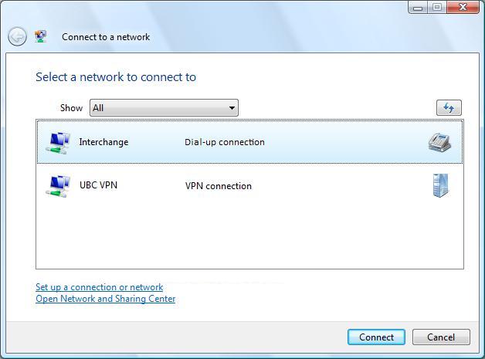Click the back arrow button
Screen dimensions: 485x359
click(17, 37)
